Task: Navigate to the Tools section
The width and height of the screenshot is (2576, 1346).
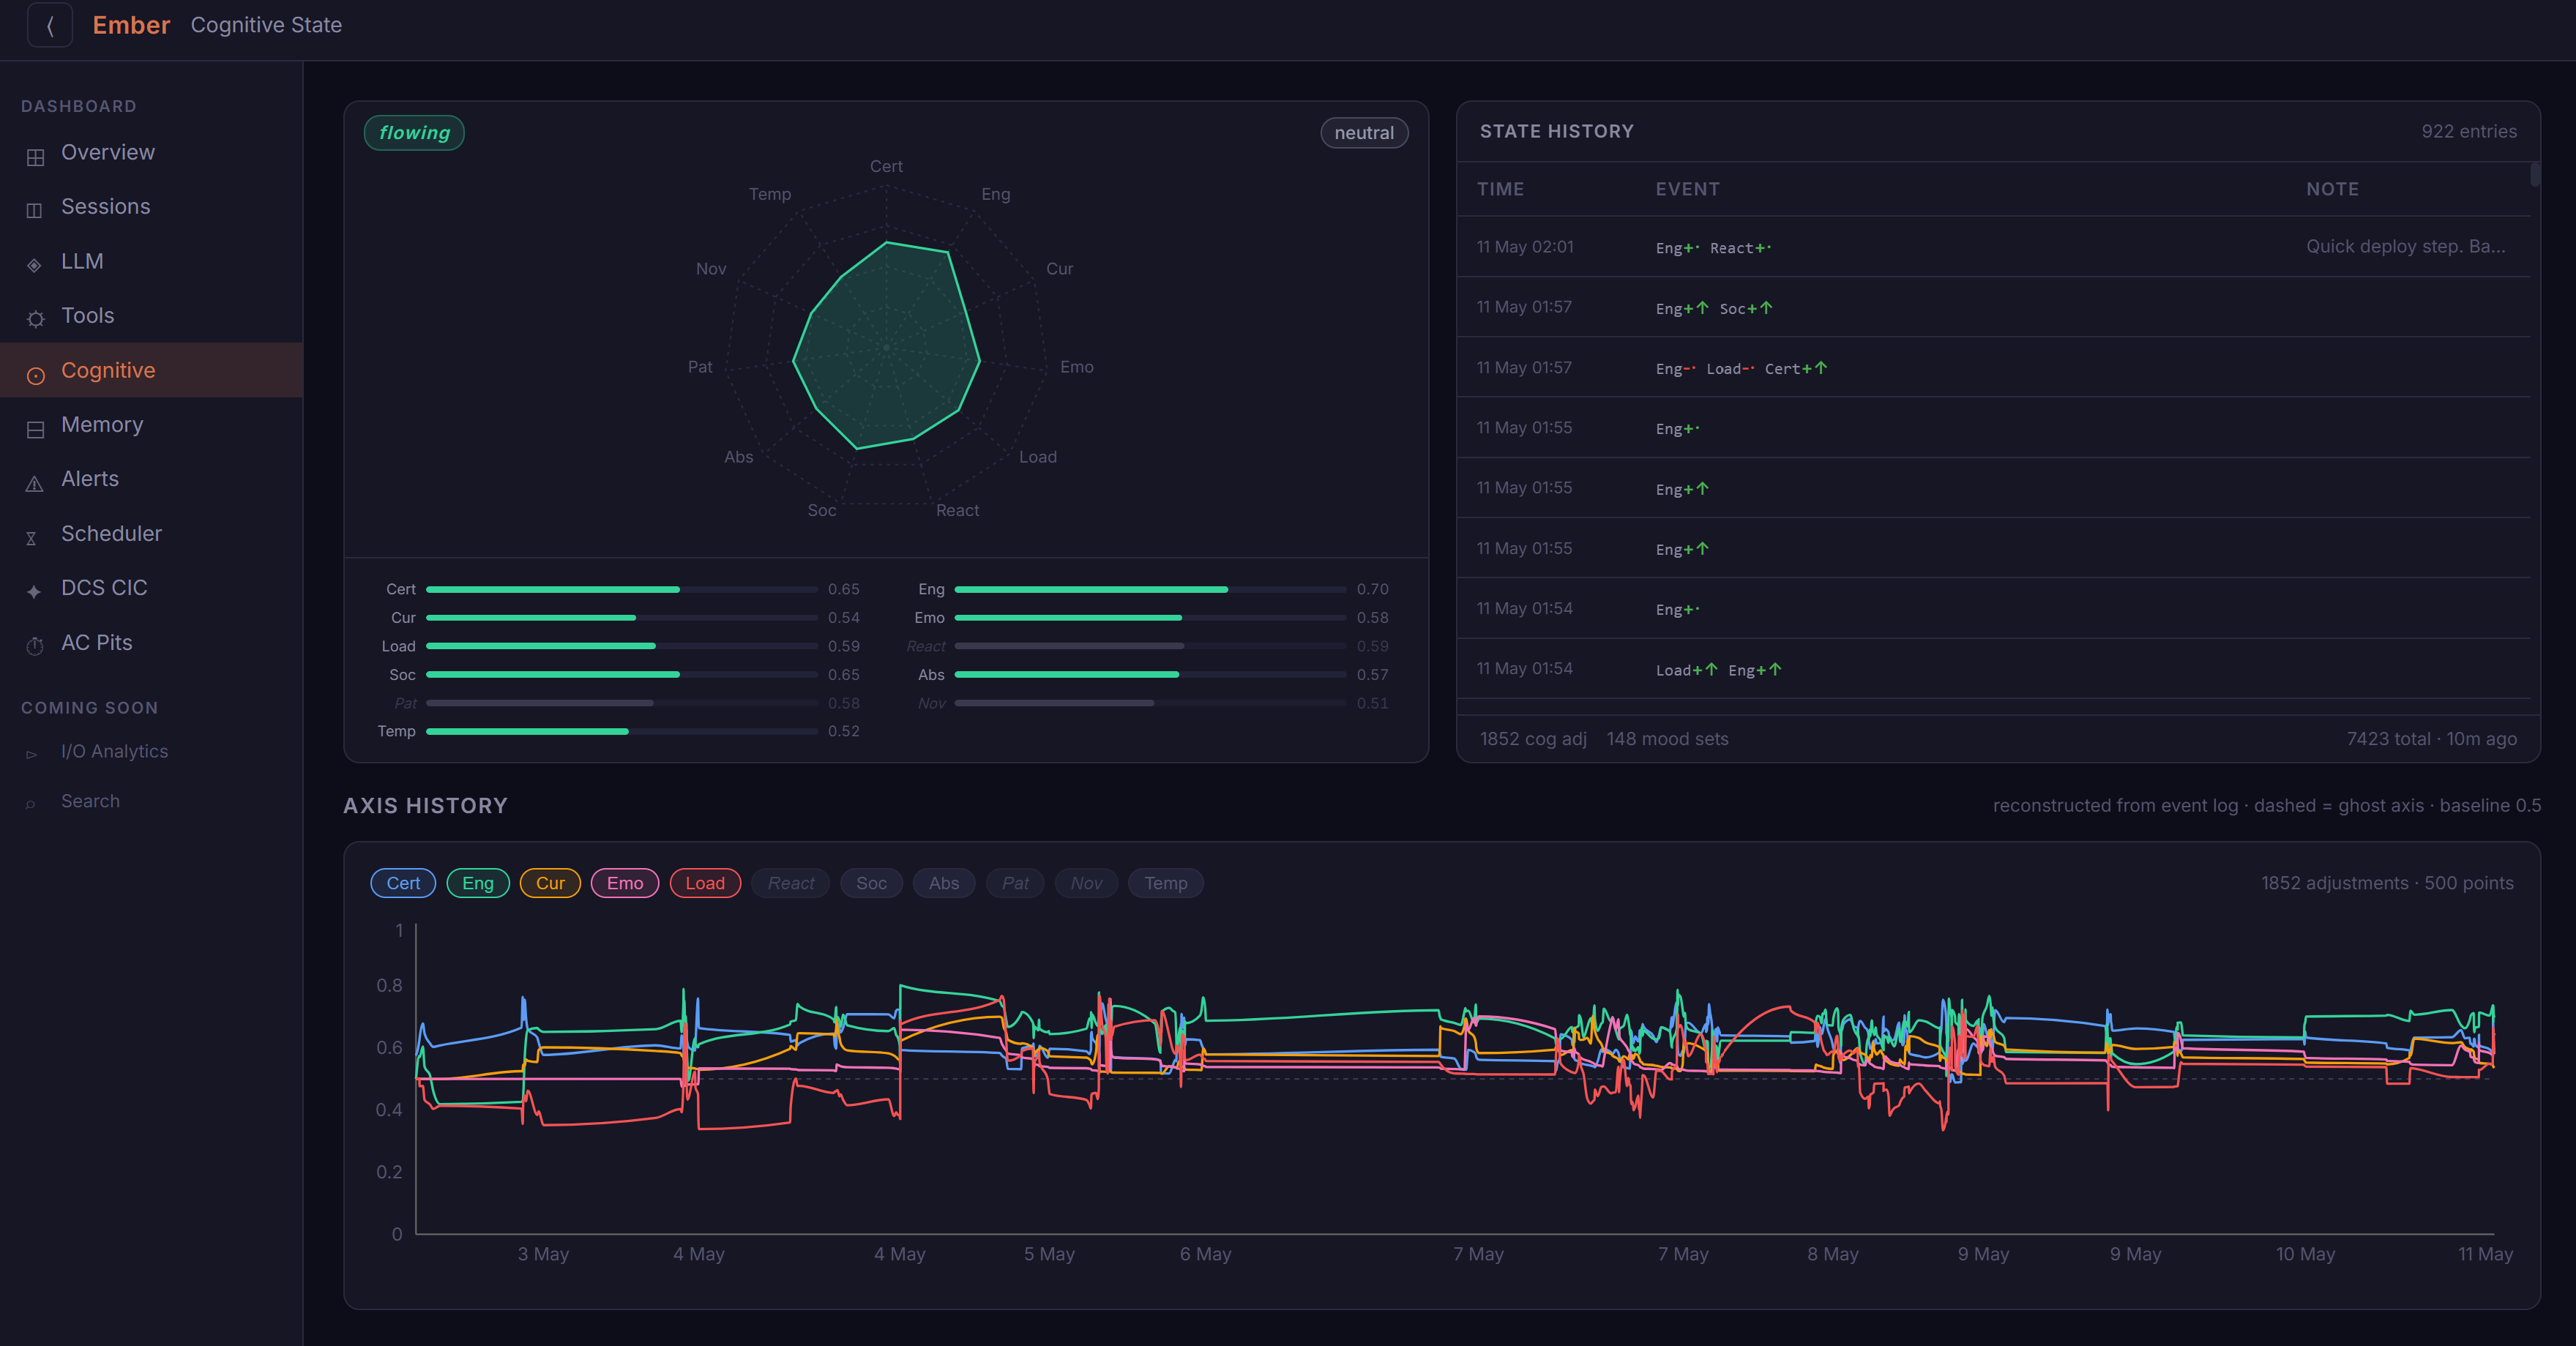Action: 151,316
